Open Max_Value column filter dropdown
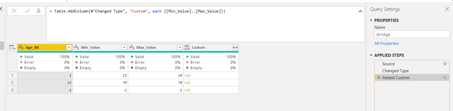 click(x=180, y=47)
